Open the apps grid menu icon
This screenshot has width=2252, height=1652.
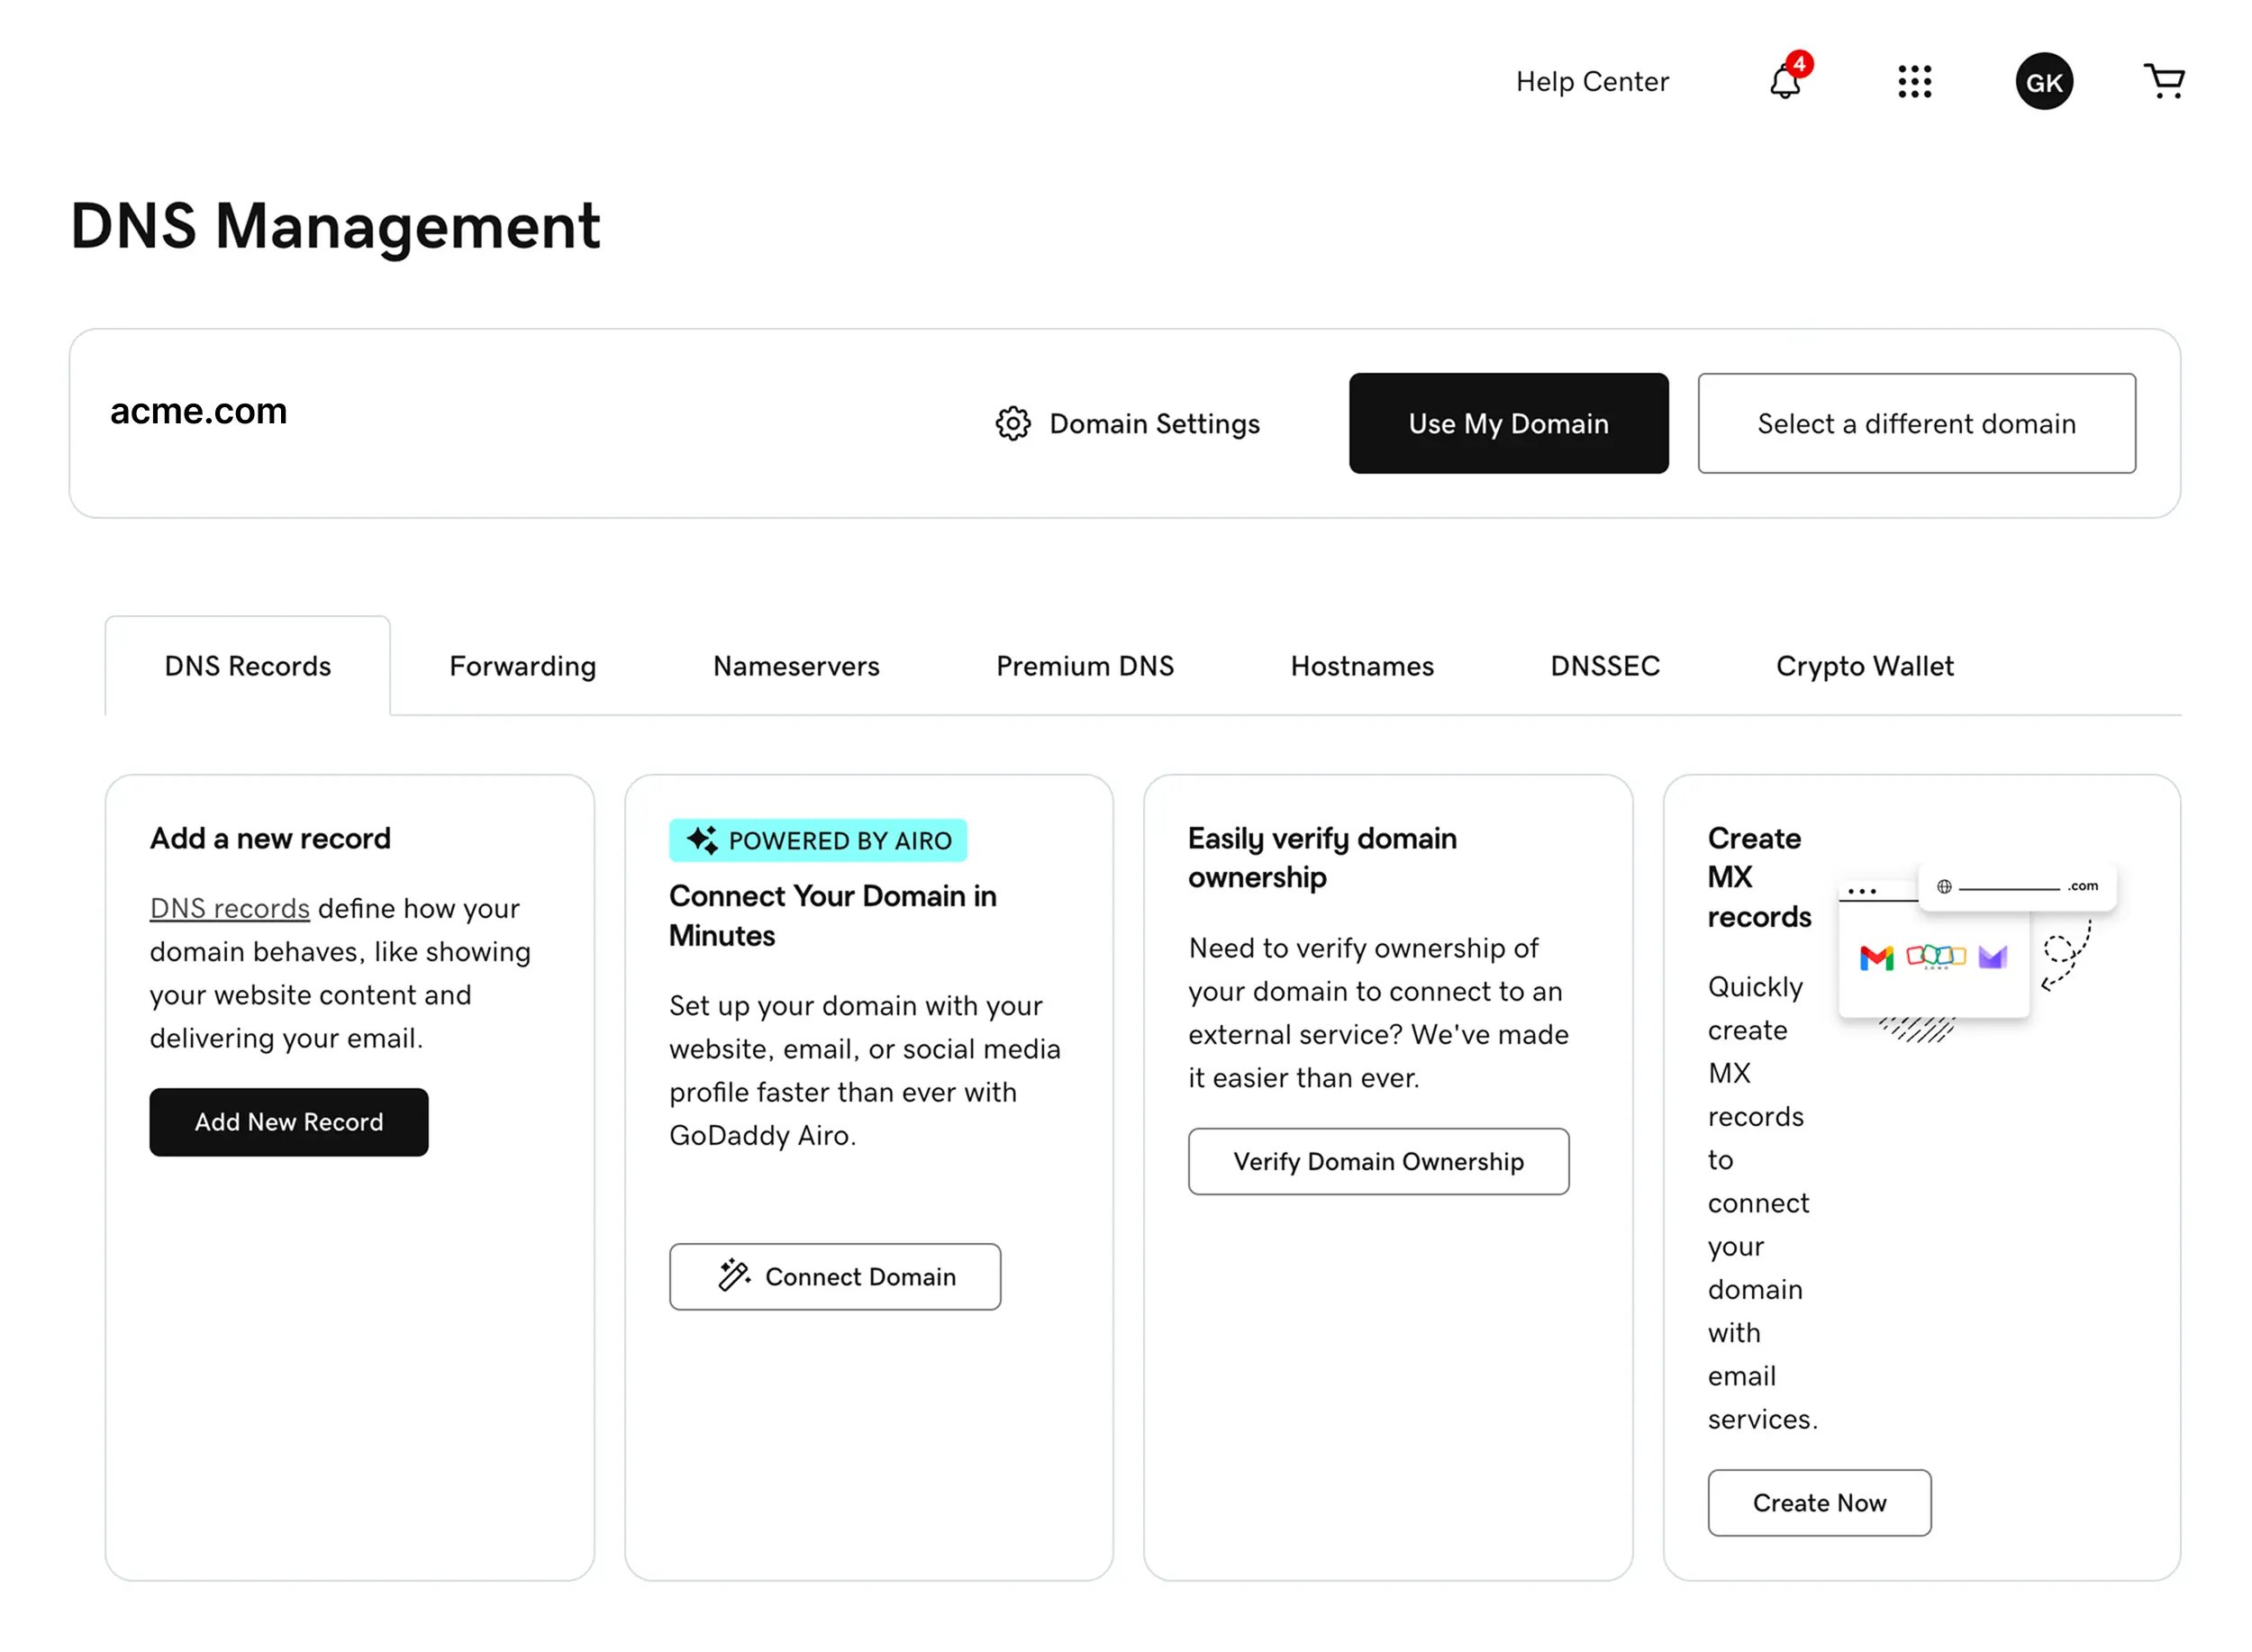pos(1914,82)
